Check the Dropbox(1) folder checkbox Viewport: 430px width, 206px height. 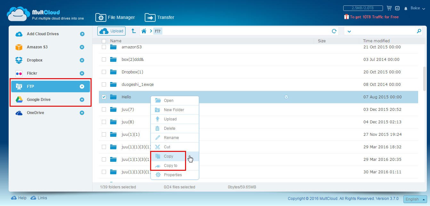point(104,72)
